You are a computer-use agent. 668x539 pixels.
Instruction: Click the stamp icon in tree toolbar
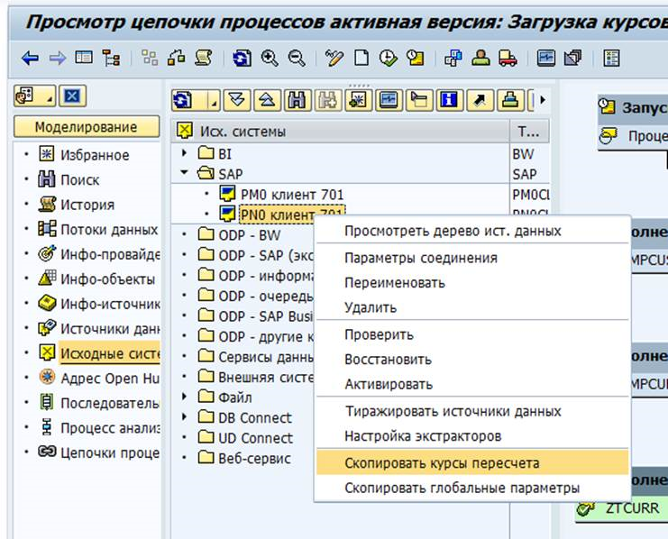(510, 101)
